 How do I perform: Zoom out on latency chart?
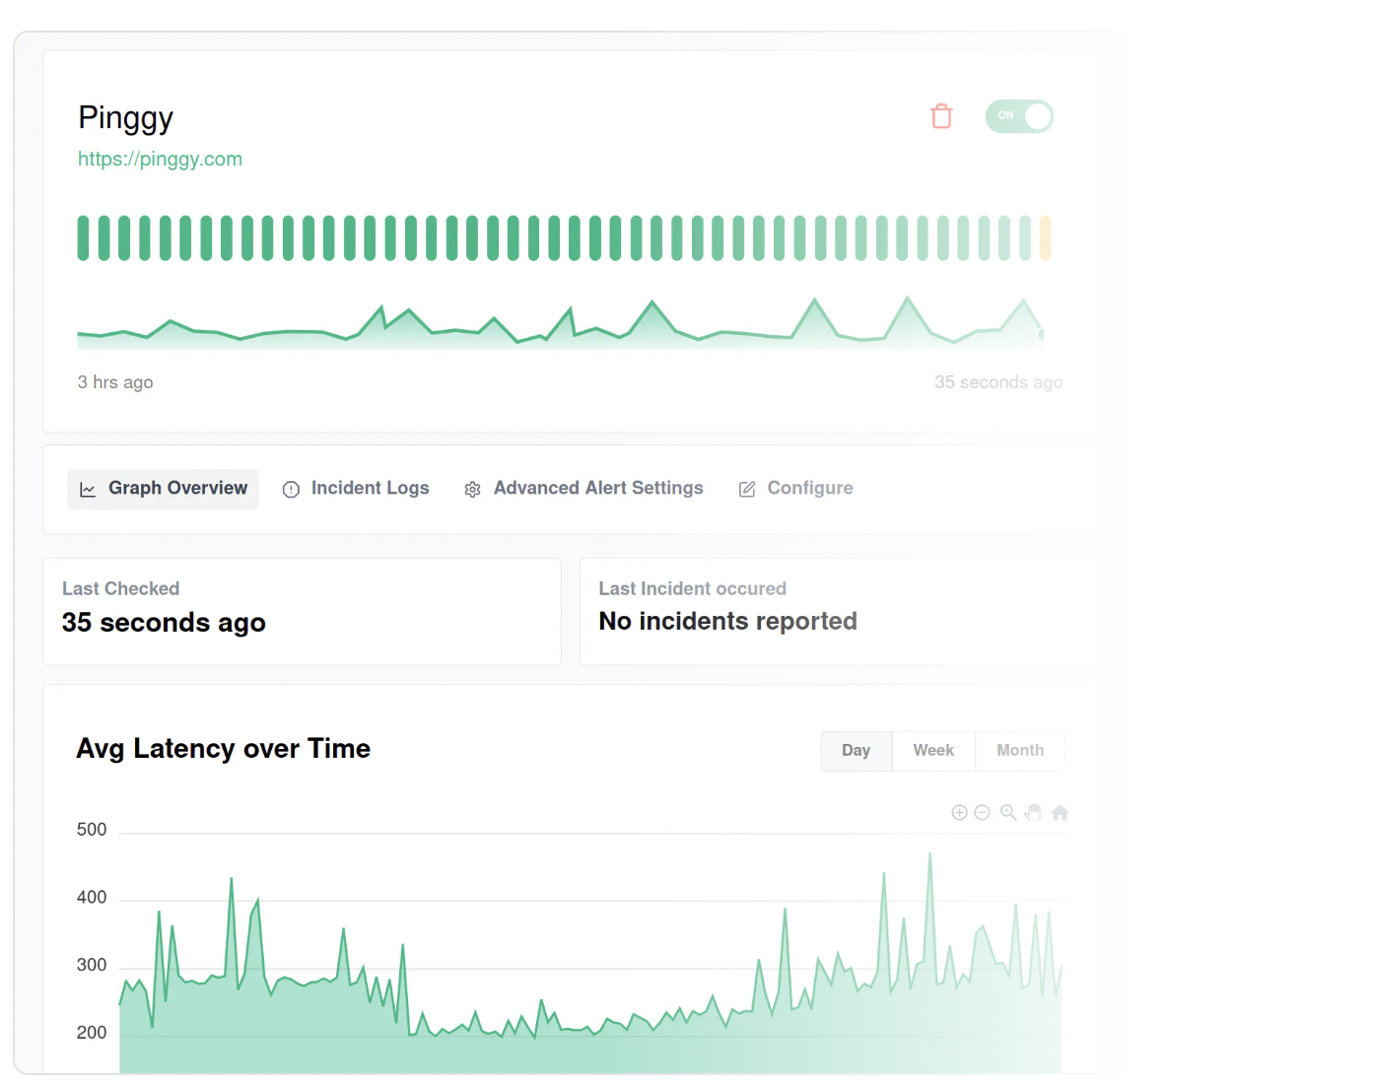pyautogui.click(x=982, y=812)
